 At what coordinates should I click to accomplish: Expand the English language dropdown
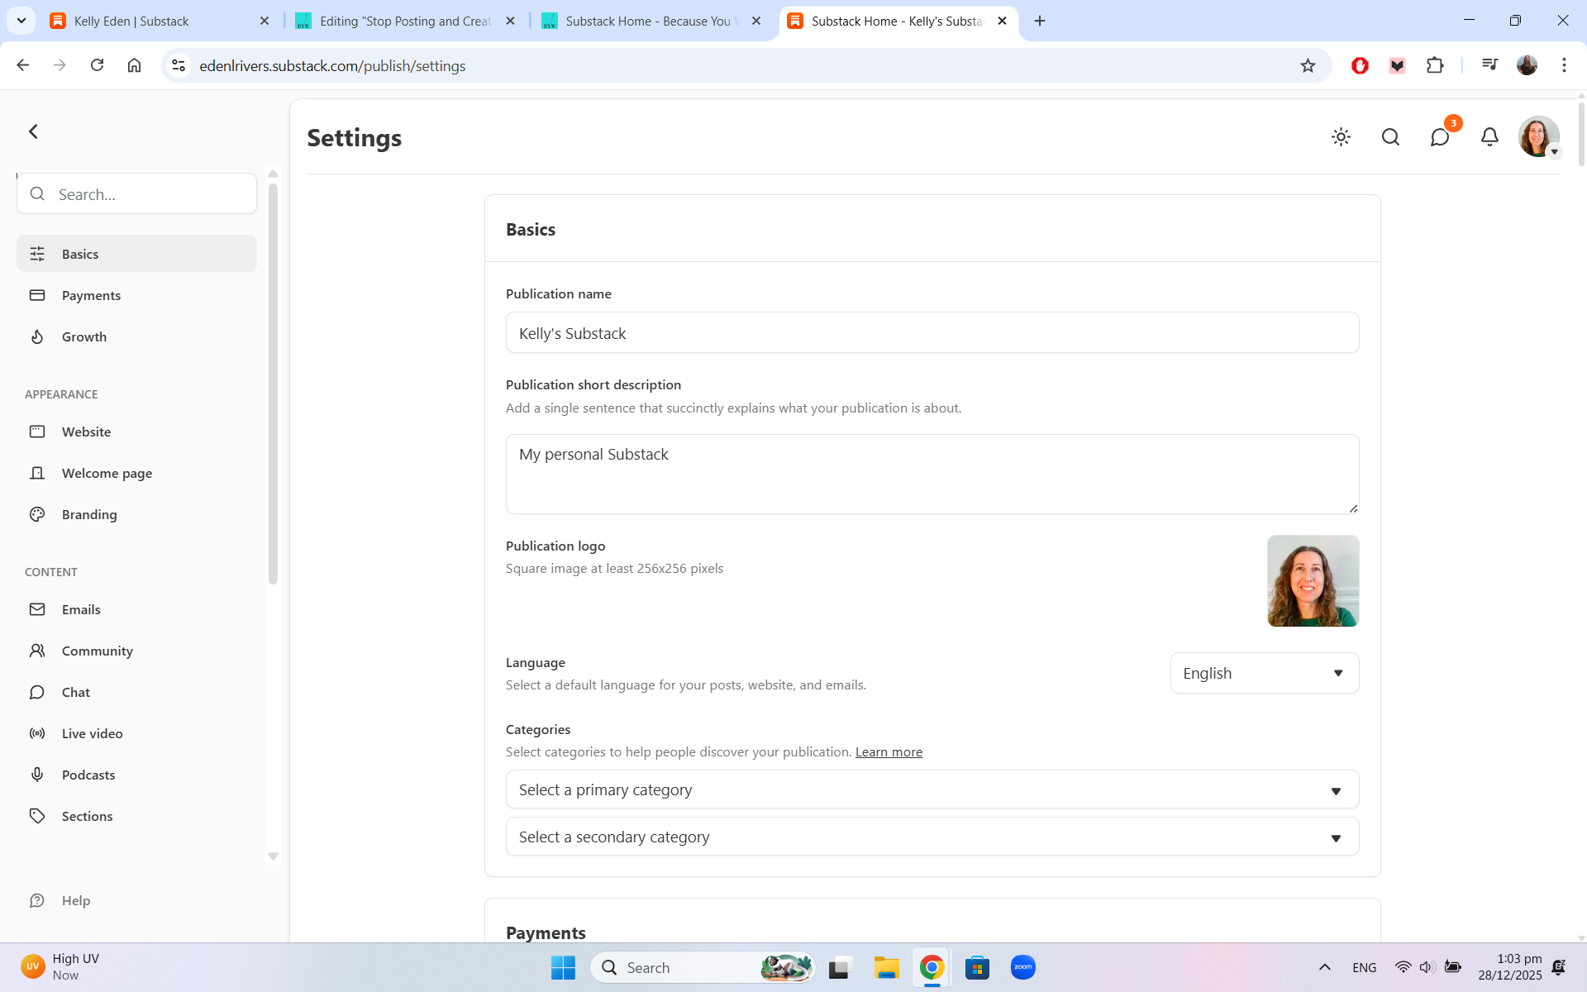point(1264,673)
